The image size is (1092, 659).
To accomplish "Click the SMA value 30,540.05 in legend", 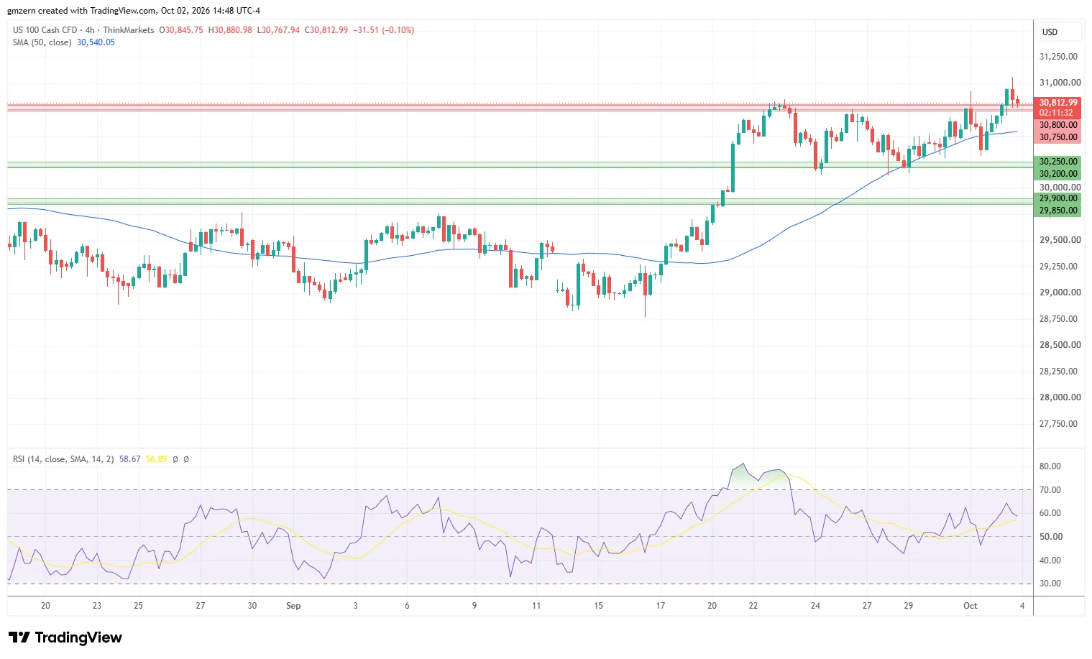I will (x=96, y=42).
